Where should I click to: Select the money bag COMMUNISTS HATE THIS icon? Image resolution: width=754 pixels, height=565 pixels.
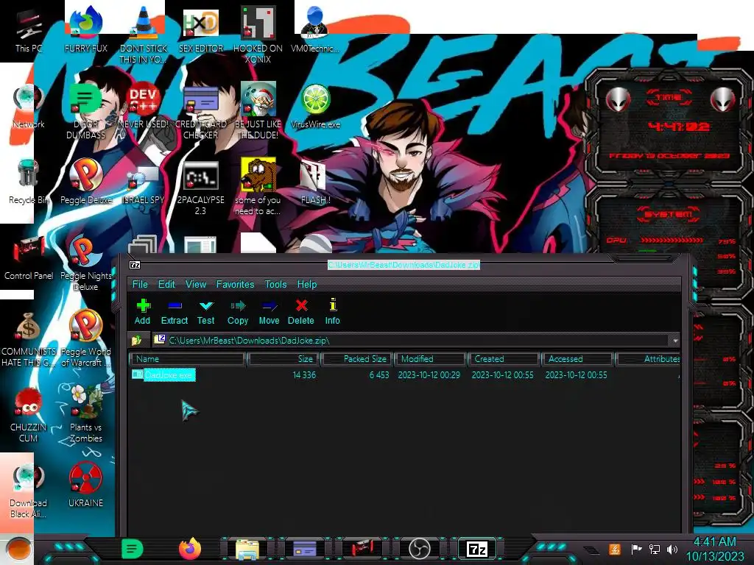pos(29,339)
